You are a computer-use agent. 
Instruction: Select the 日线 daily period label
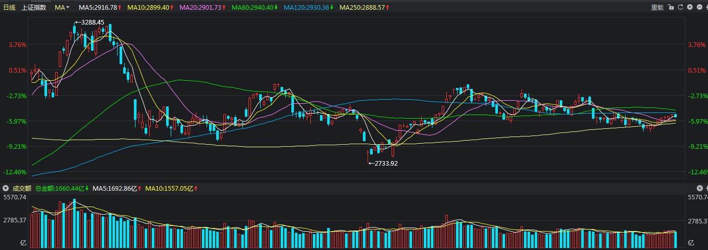coord(10,8)
